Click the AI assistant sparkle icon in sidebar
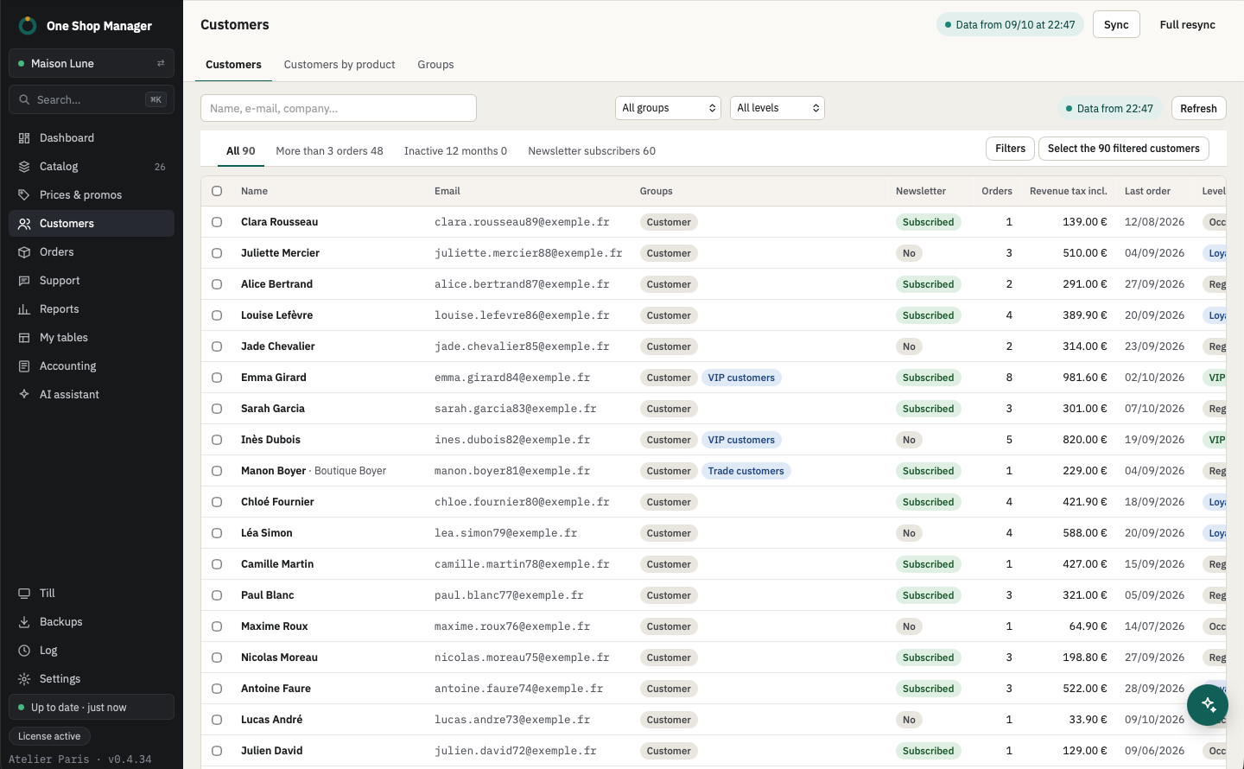The image size is (1244, 769). [x=24, y=395]
